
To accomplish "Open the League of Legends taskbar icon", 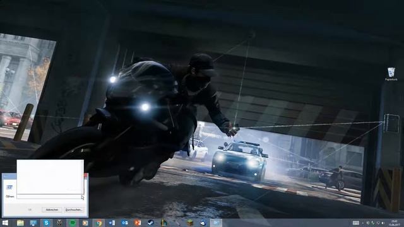I will point(164,223).
